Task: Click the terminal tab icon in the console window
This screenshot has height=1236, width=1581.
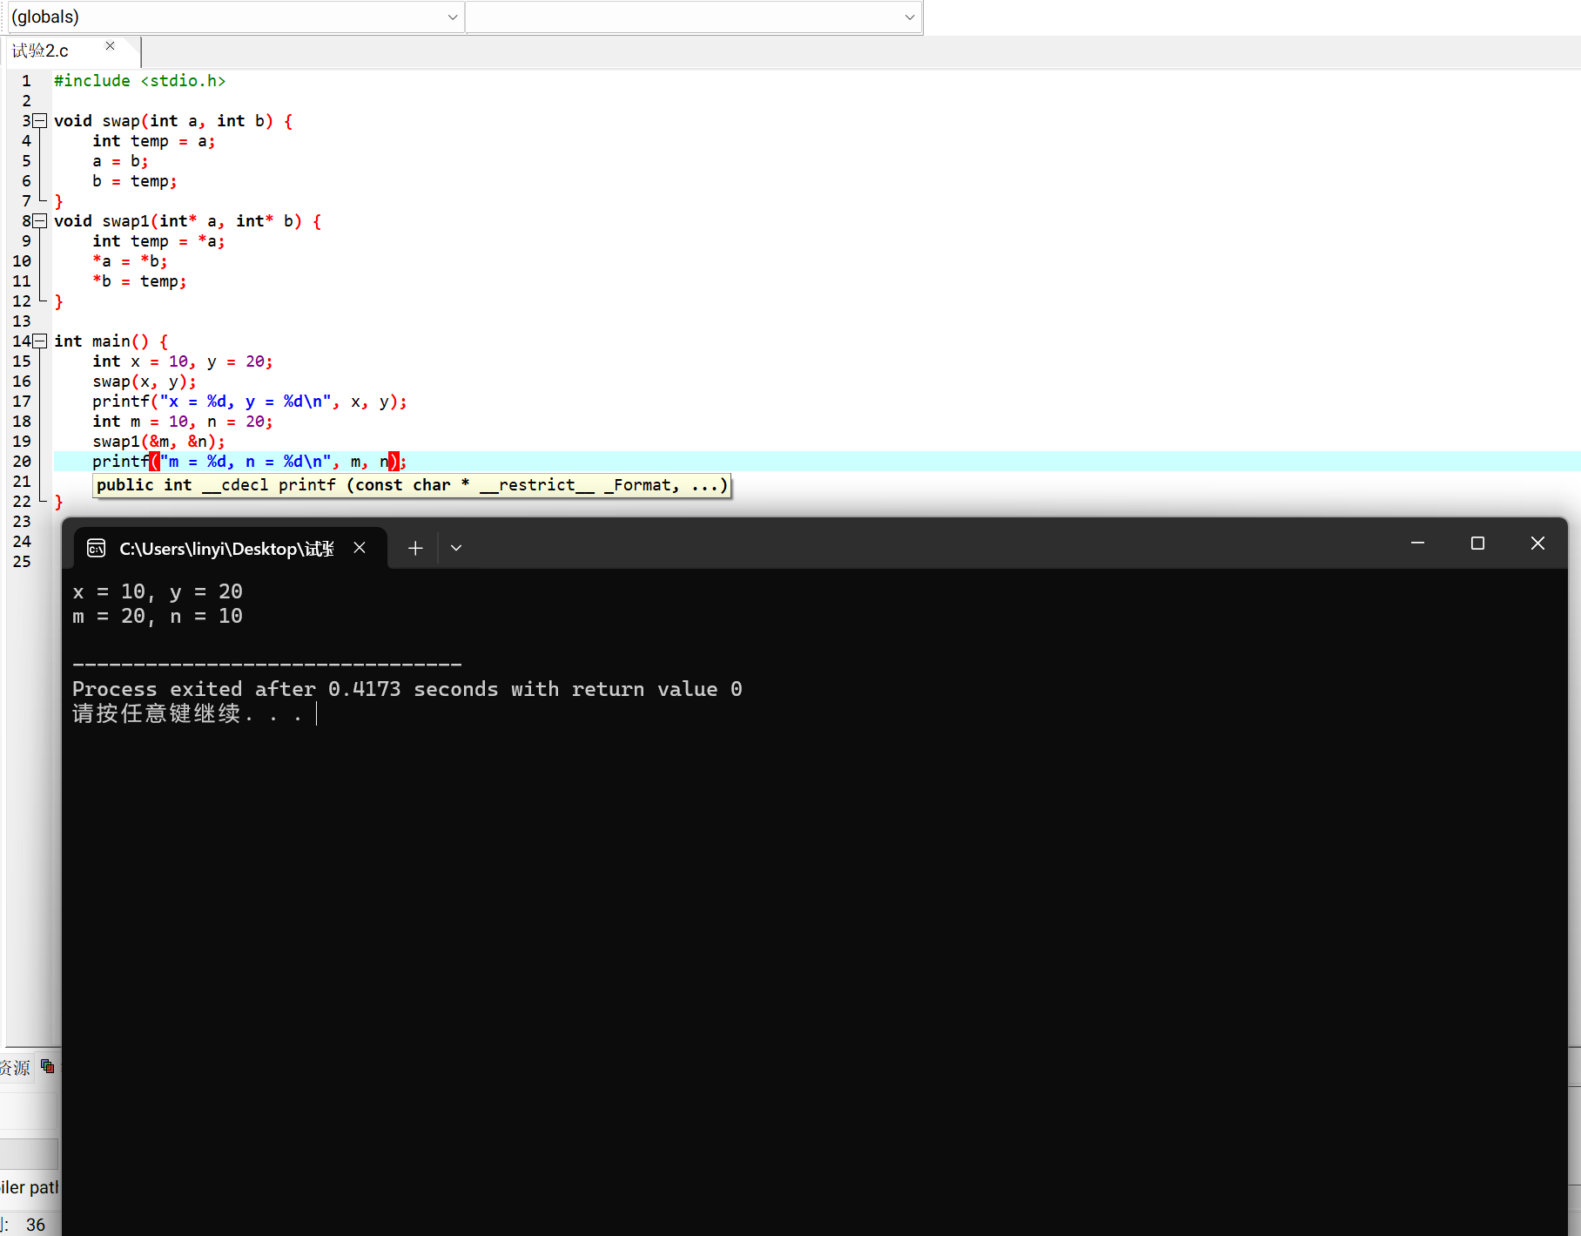Action: pyautogui.click(x=97, y=548)
